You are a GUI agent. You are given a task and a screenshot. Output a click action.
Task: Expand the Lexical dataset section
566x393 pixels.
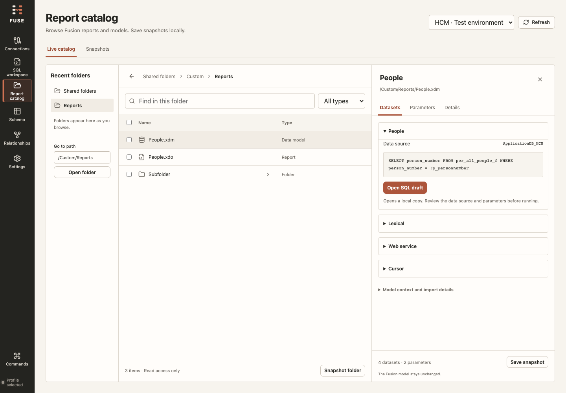(463, 224)
